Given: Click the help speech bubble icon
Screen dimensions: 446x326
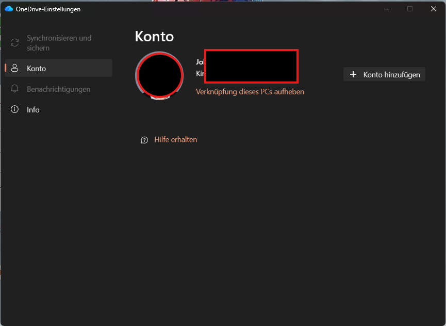Looking at the screenshot, I should pos(144,140).
